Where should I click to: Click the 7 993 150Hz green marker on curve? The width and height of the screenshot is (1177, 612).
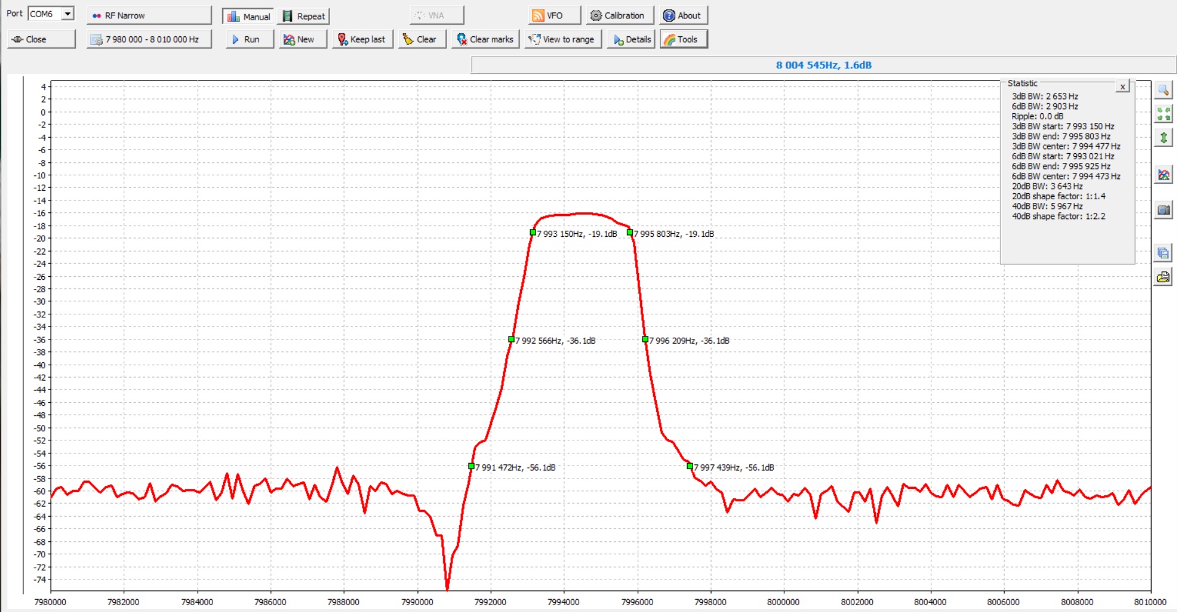[532, 232]
